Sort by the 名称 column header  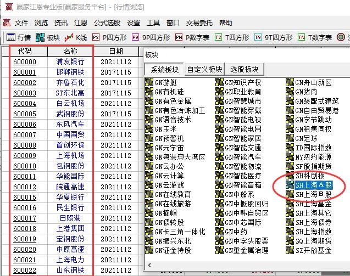coord(70,51)
